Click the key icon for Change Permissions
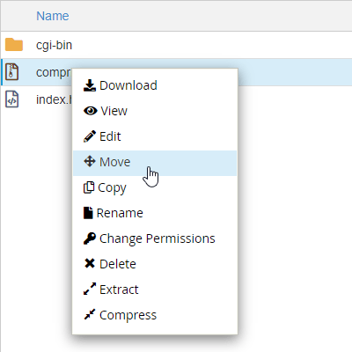352x352 pixels. point(90,238)
